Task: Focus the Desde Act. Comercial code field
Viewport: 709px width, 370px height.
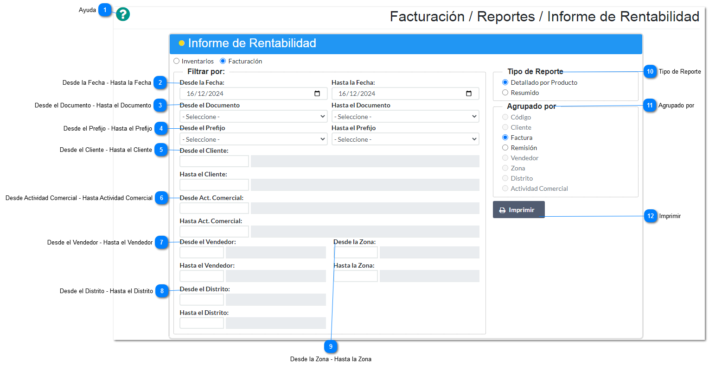Action: pyautogui.click(x=214, y=208)
